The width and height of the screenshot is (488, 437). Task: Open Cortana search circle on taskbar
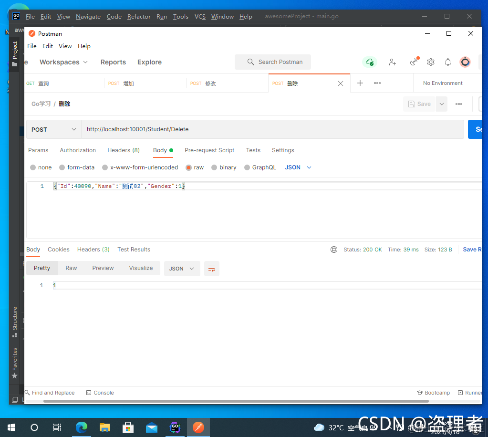pyautogui.click(x=34, y=427)
